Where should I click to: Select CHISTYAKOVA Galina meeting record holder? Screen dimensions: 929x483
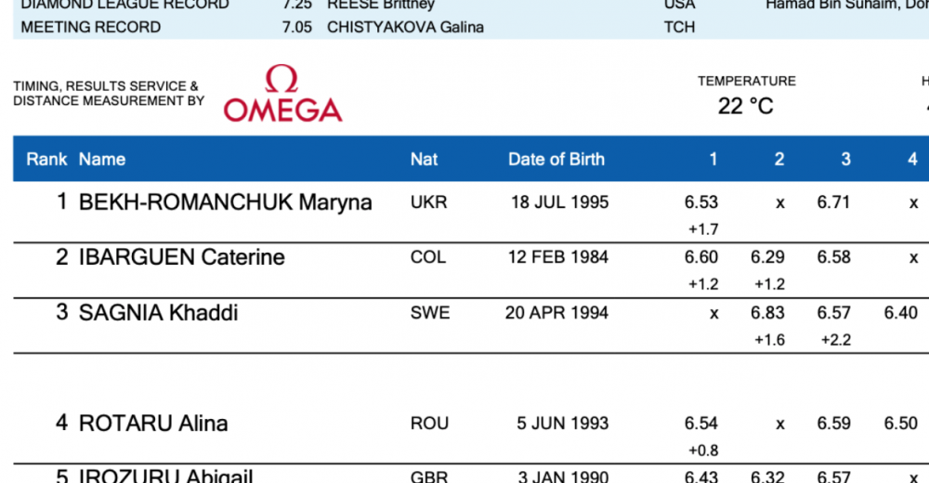click(x=405, y=27)
